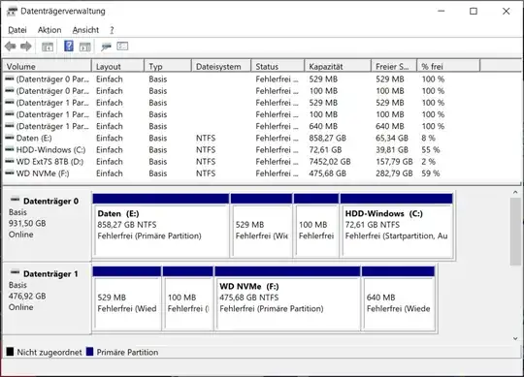Sort by the Layout column header

pyautogui.click(x=118, y=67)
